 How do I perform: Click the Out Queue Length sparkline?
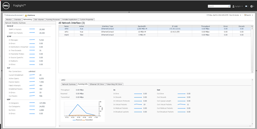181,101
